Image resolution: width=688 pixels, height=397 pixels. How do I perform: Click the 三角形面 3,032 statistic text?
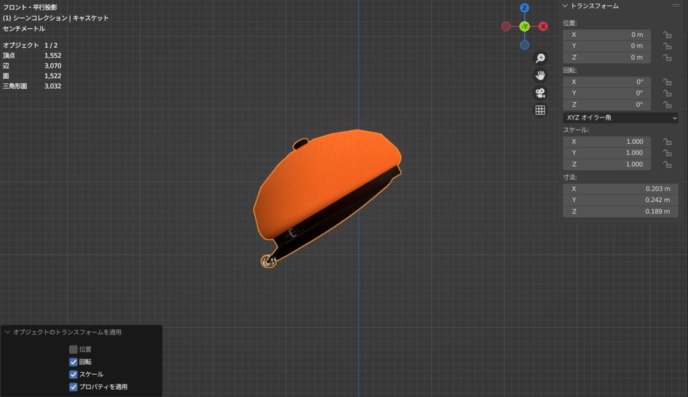pos(32,87)
